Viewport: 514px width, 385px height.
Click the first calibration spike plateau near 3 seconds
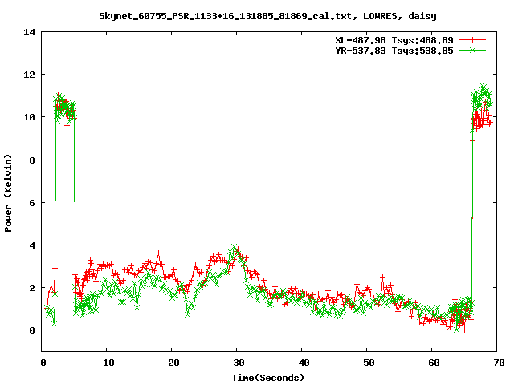tap(65, 108)
